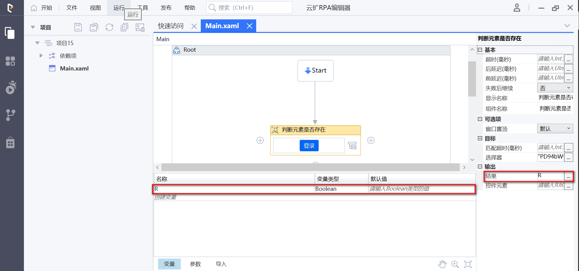Select the pan hand tool
Screen dimensions: 579x271
click(x=442, y=264)
